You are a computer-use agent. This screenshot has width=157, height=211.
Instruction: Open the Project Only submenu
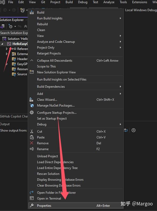[x=120, y=47]
